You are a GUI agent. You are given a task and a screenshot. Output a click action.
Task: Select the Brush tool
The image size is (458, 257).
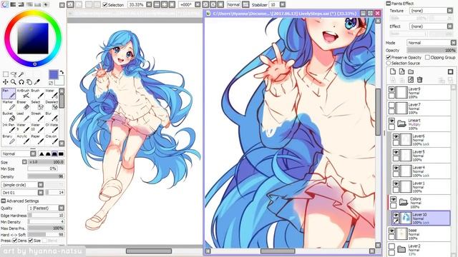(37, 94)
